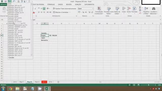Toggle top vertical alignment
The width and height of the screenshot is (162, 91).
tap(39, 9)
